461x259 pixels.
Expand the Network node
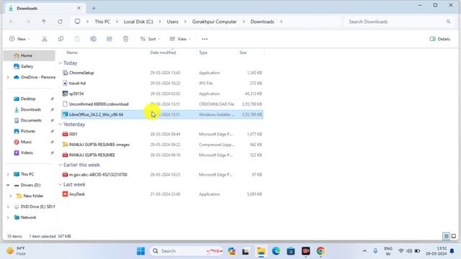tap(8, 217)
